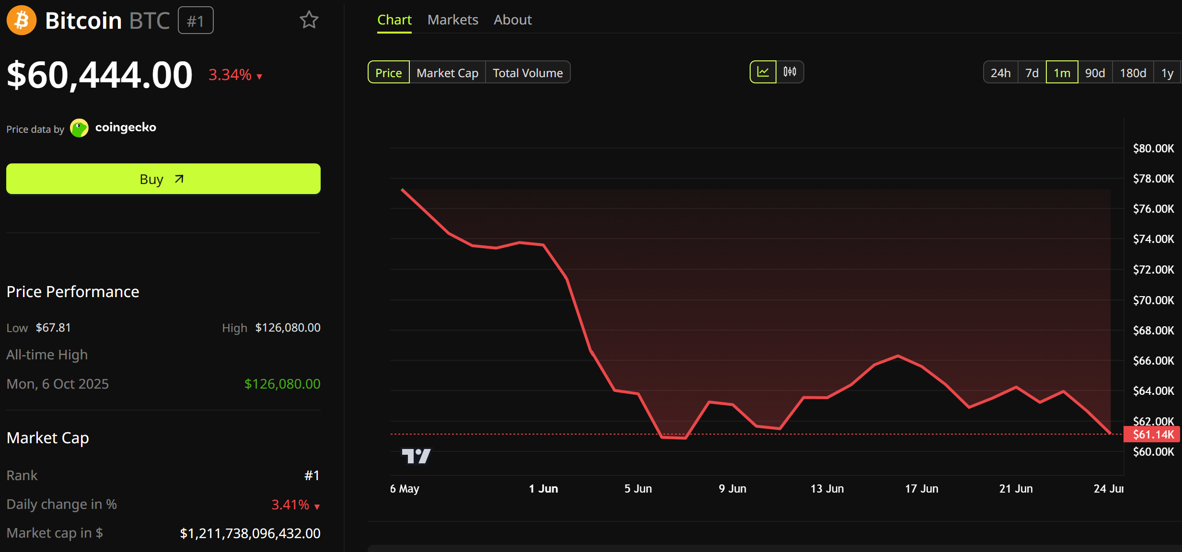Viewport: 1182px width, 552px height.
Task: Open the Chart tab
Action: click(x=394, y=20)
